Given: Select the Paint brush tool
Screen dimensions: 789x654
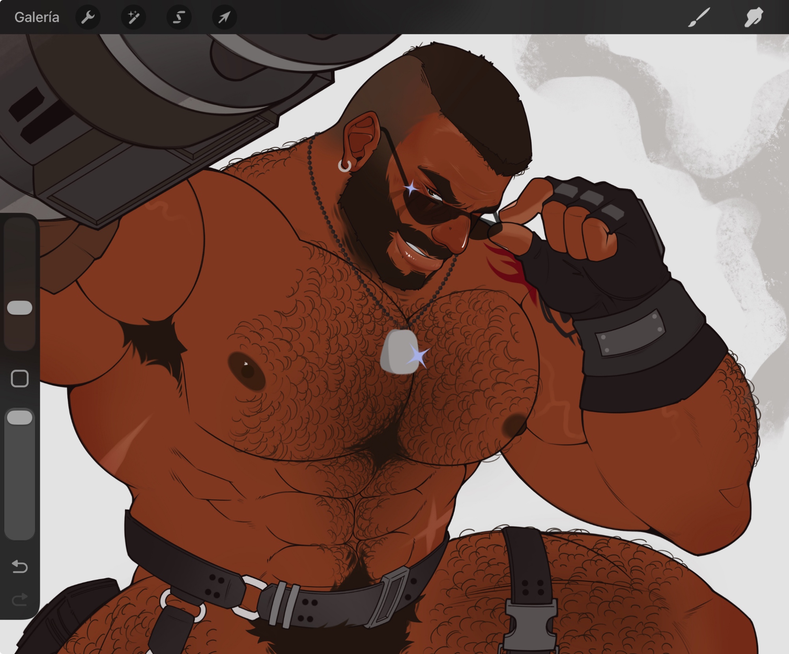Looking at the screenshot, I should pos(699,17).
